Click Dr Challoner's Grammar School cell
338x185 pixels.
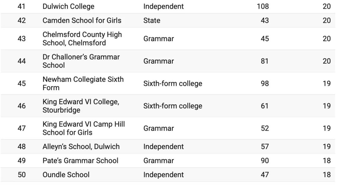81,61
